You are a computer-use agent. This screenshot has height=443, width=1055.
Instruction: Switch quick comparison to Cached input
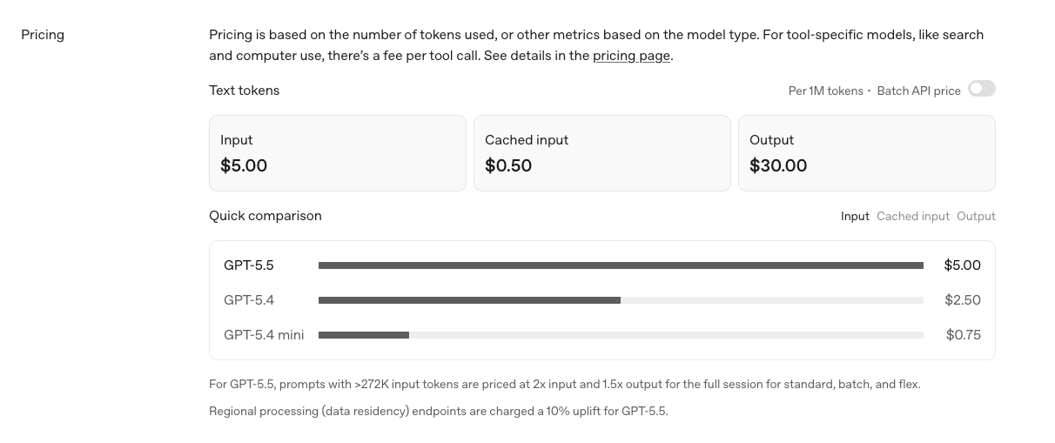(x=912, y=216)
